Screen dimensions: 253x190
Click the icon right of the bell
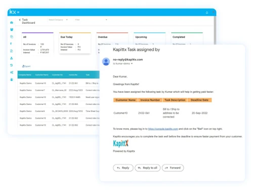214,12
